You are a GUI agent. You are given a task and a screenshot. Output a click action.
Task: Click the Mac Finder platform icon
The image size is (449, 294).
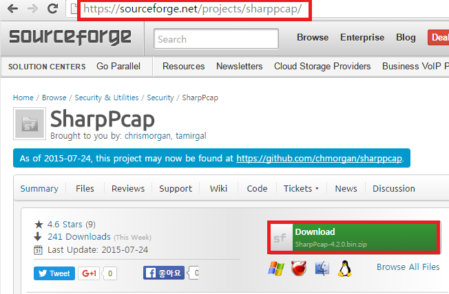tap(322, 269)
